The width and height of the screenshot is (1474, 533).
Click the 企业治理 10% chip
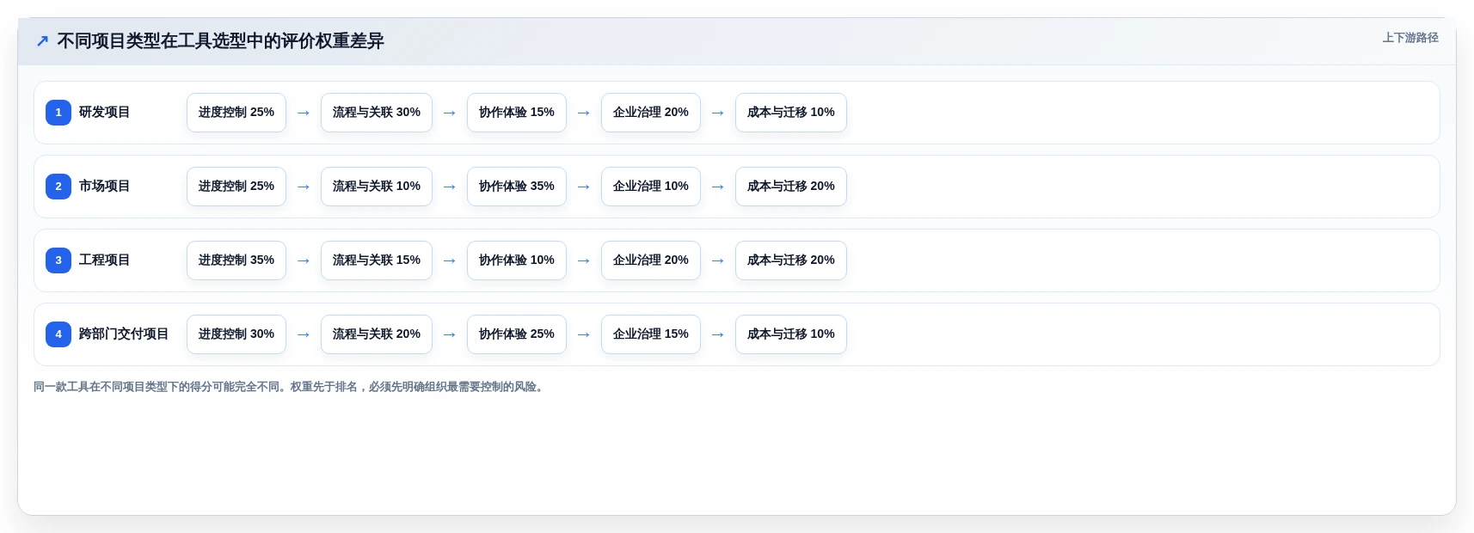coord(651,187)
